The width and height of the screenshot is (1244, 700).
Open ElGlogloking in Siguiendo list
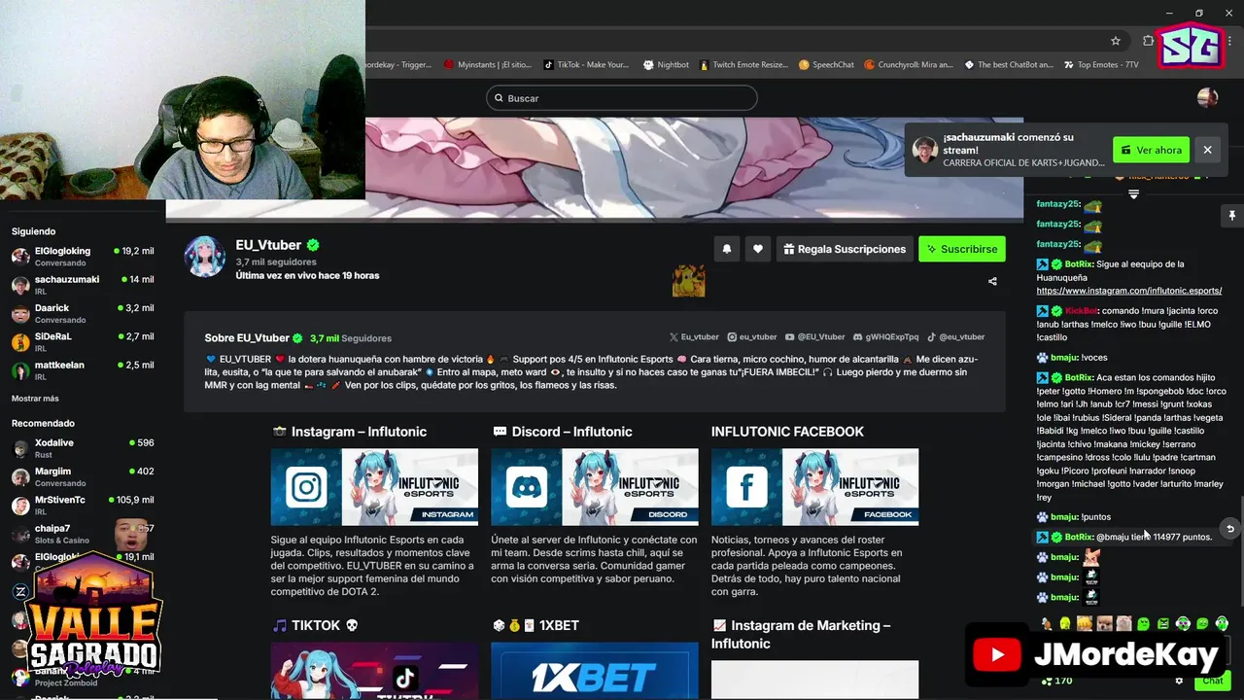pyautogui.click(x=83, y=256)
